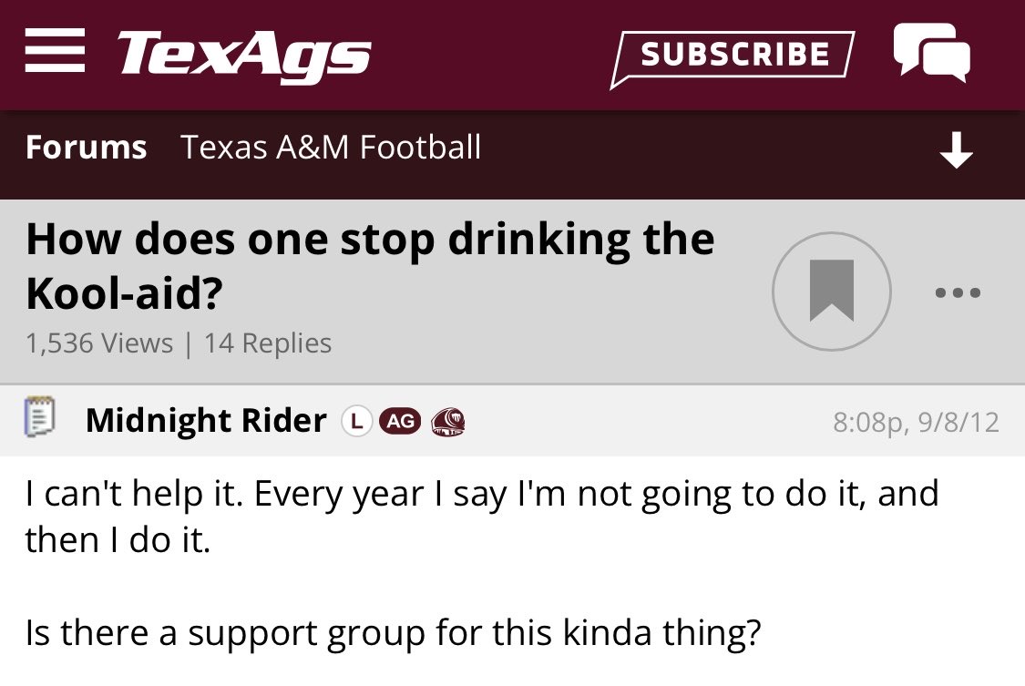
Task: Open the chat bubbles messages icon
Action: pyautogui.click(x=932, y=52)
